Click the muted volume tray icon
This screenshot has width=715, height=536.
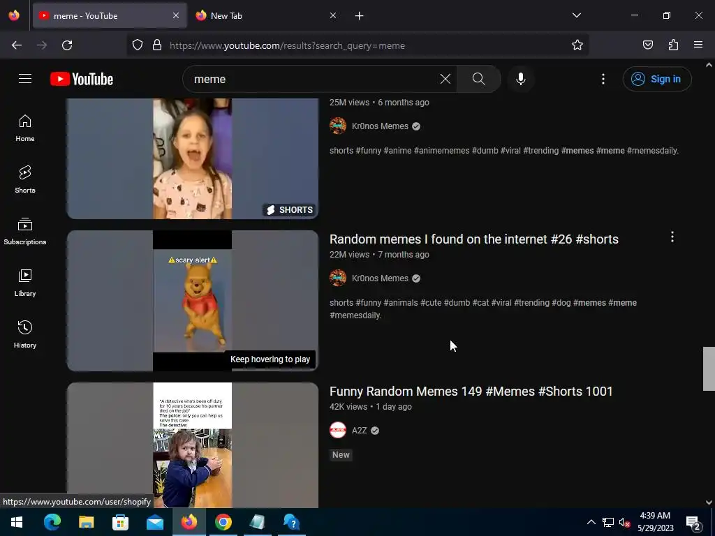[x=624, y=522]
